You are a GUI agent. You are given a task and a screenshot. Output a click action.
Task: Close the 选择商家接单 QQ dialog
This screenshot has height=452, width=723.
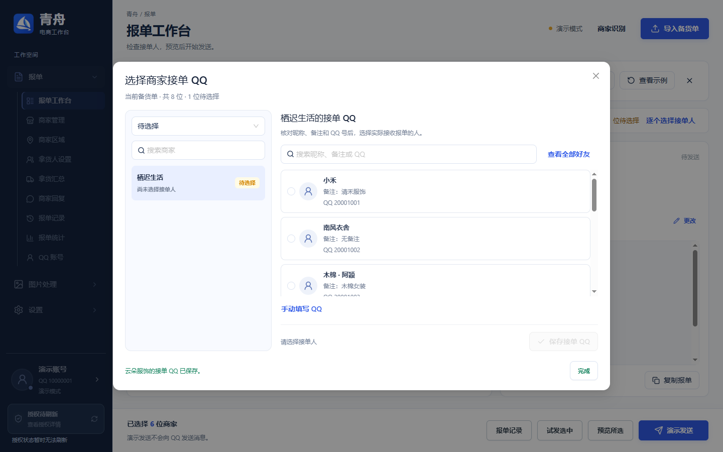tap(596, 76)
